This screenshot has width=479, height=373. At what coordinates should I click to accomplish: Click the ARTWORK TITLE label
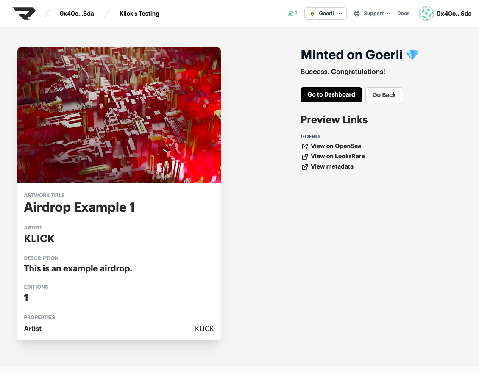point(44,195)
